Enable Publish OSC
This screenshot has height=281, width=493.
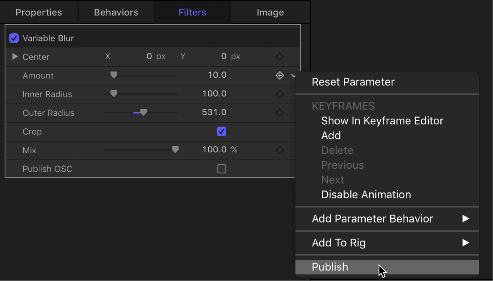tap(221, 169)
